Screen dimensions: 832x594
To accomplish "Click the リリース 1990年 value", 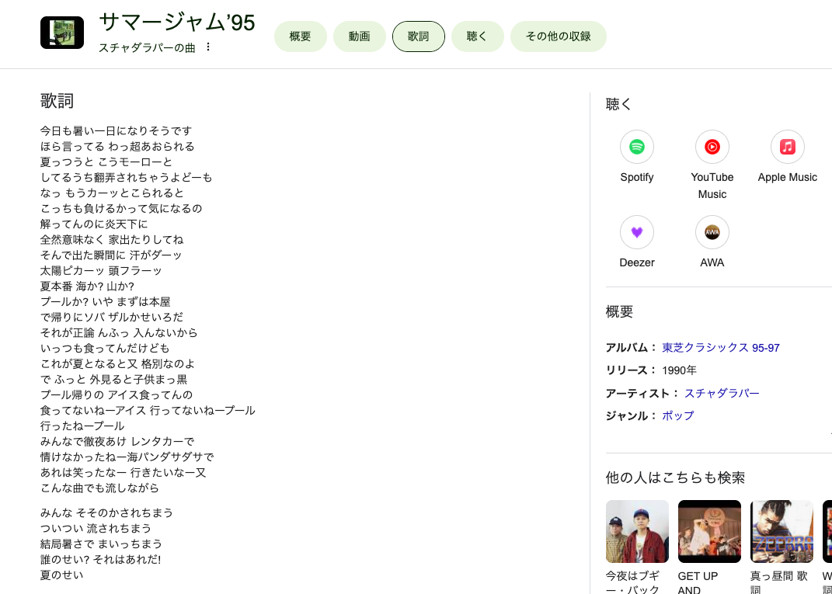I will coord(679,370).
